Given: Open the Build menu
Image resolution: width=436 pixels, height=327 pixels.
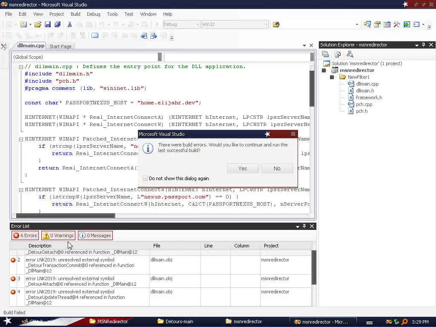Looking at the screenshot, I should click(75, 14).
